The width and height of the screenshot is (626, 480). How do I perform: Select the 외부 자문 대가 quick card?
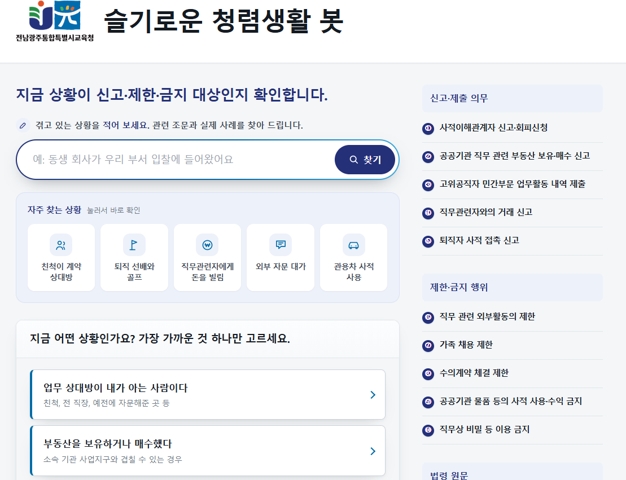pyautogui.click(x=281, y=257)
